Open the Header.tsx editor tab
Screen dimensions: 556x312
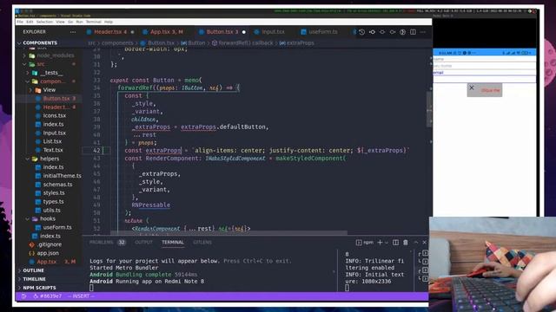(110, 32)
